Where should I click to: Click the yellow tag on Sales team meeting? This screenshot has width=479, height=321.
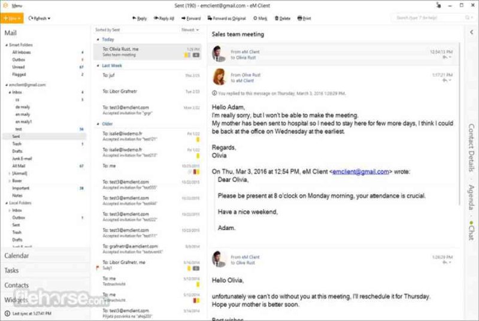point(186,55)
